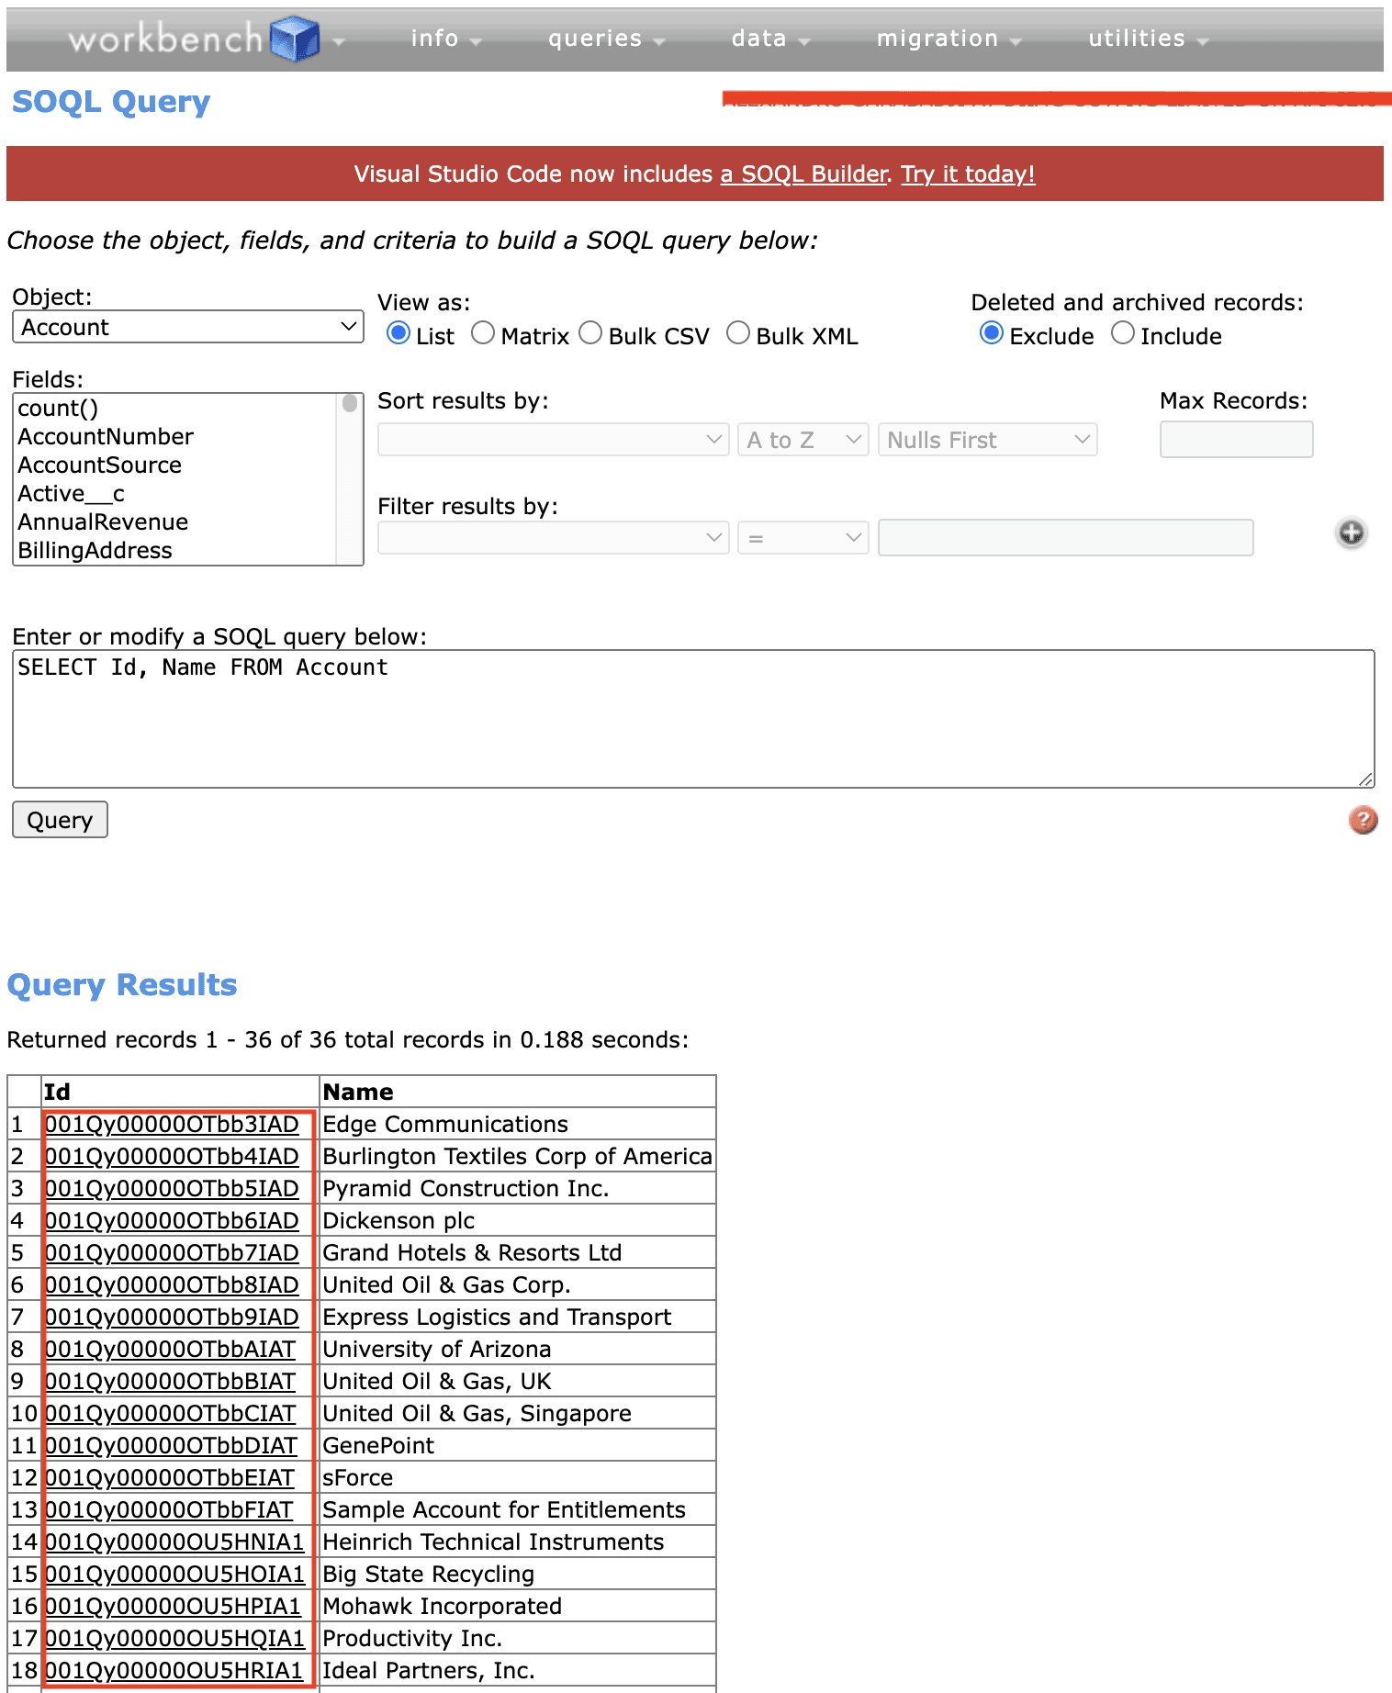Click the Workbench cube logo icon
Image resolution: width=1392 pixels, height=1693 pixels.
tap(295, 39)
